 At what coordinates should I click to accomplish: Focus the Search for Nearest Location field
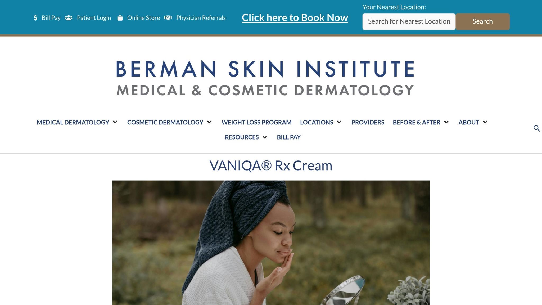point(409,21)
